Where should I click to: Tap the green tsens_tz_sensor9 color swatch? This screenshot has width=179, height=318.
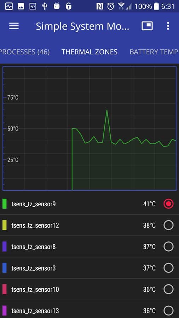point(5,204)
